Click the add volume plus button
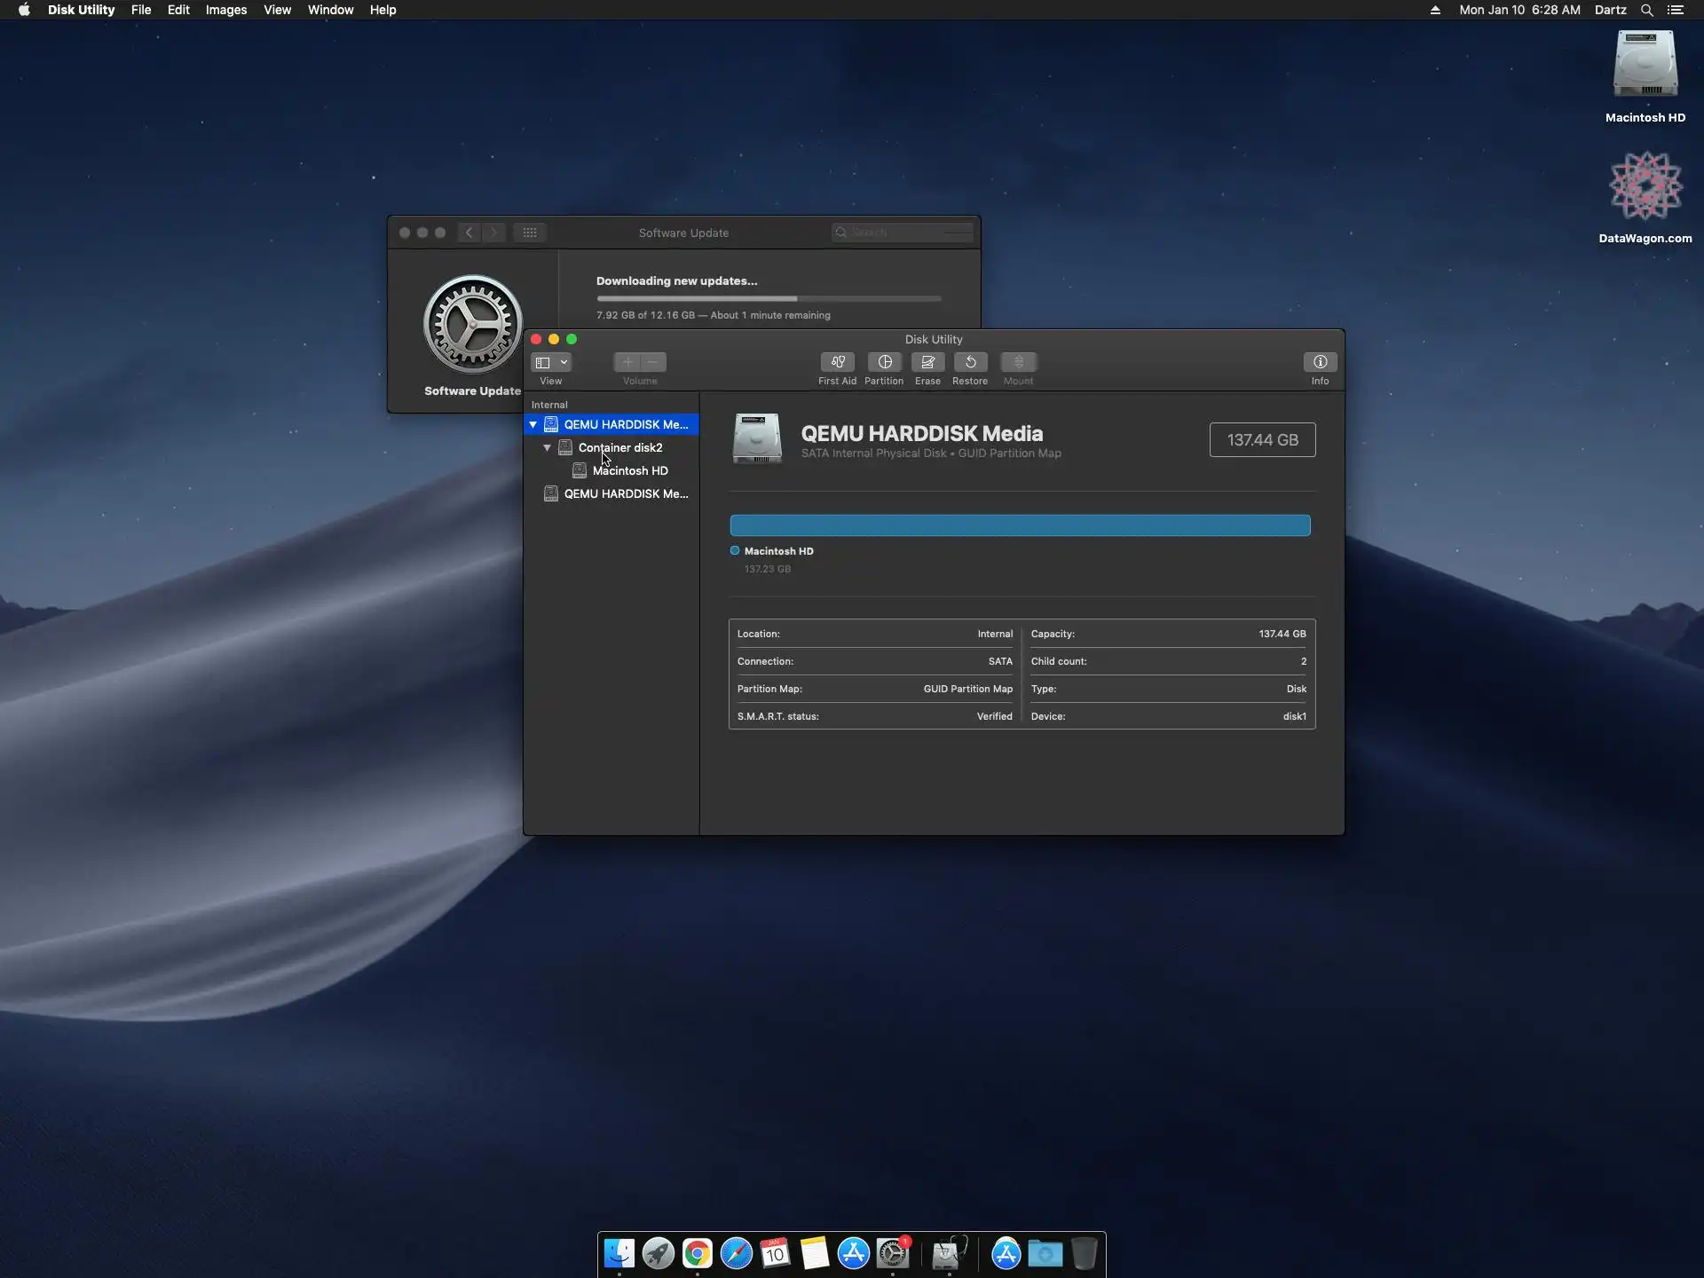The width and height of the screenshot is (1704, 1278). click(x=627, y=362)
